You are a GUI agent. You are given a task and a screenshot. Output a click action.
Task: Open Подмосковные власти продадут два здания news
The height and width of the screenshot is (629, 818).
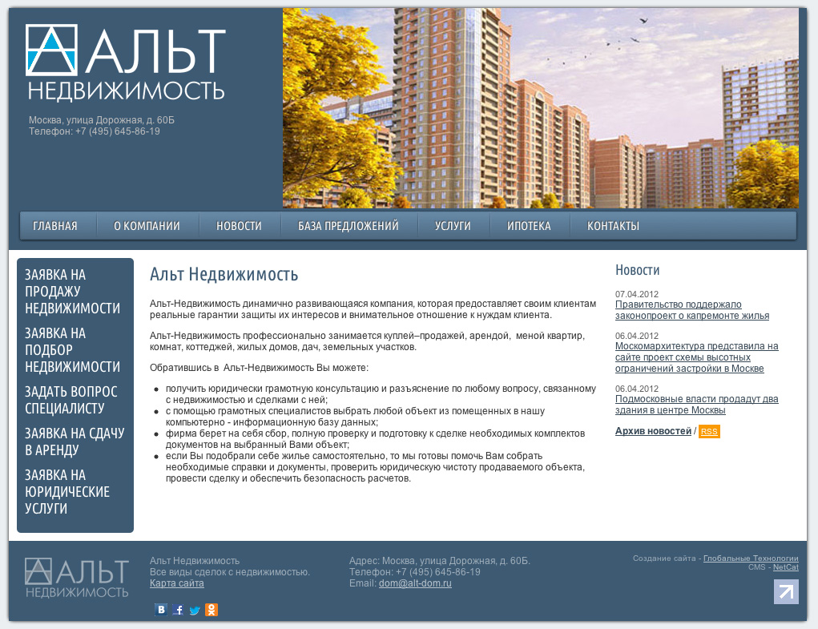point(696,405)
